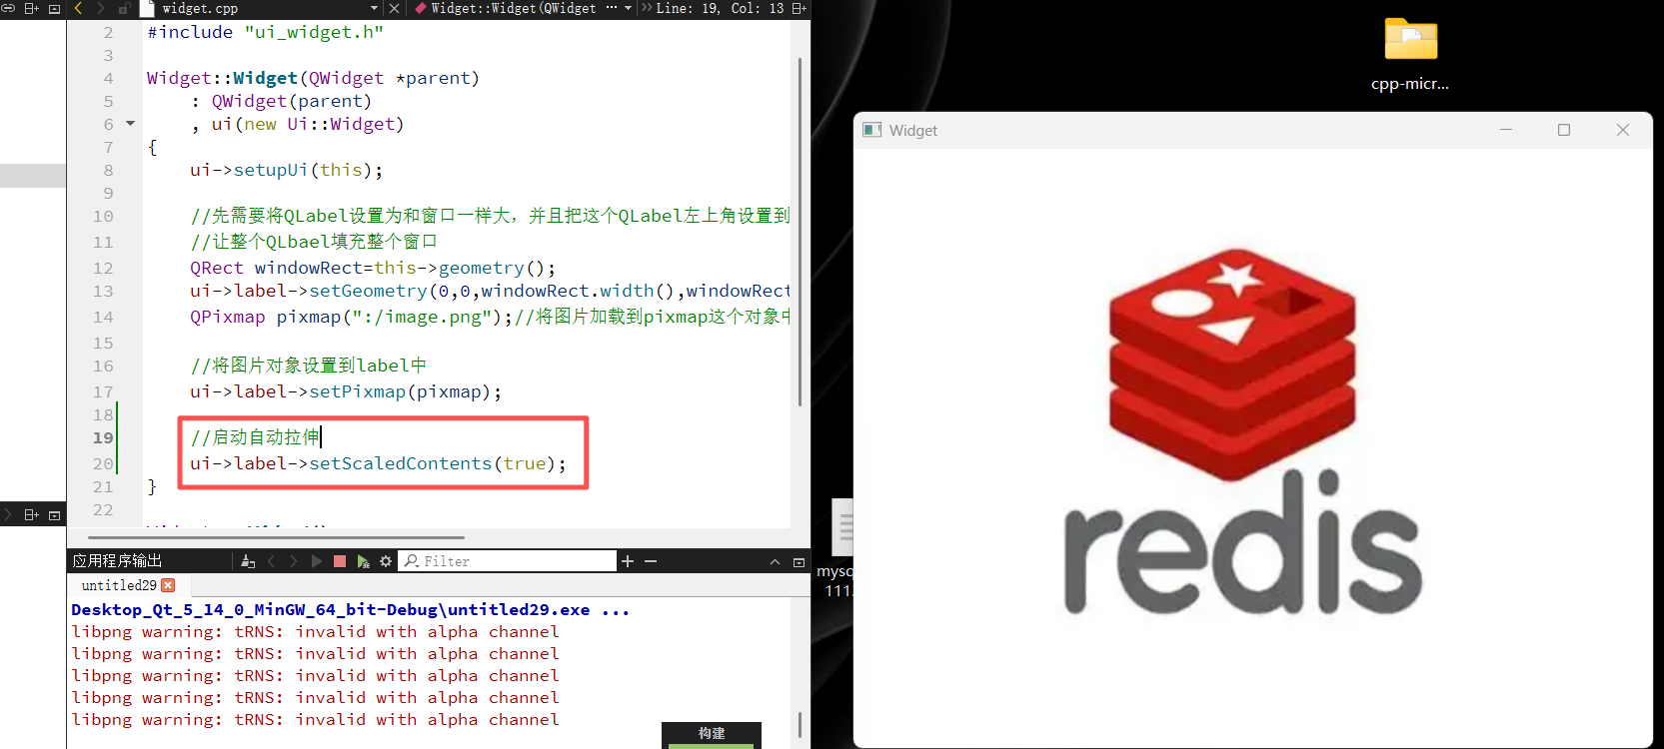Split the editor using the top-right split icon
The image size is (1664, 749).
point(799,8)
